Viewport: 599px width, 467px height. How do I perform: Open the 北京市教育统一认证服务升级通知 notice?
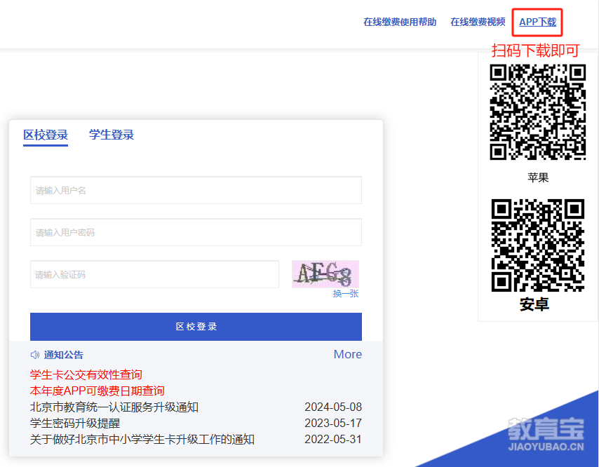(114, 407)
